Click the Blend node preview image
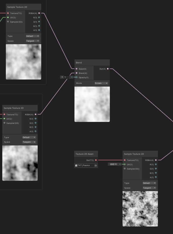This screenshot has width=173, height=234. 92,104
